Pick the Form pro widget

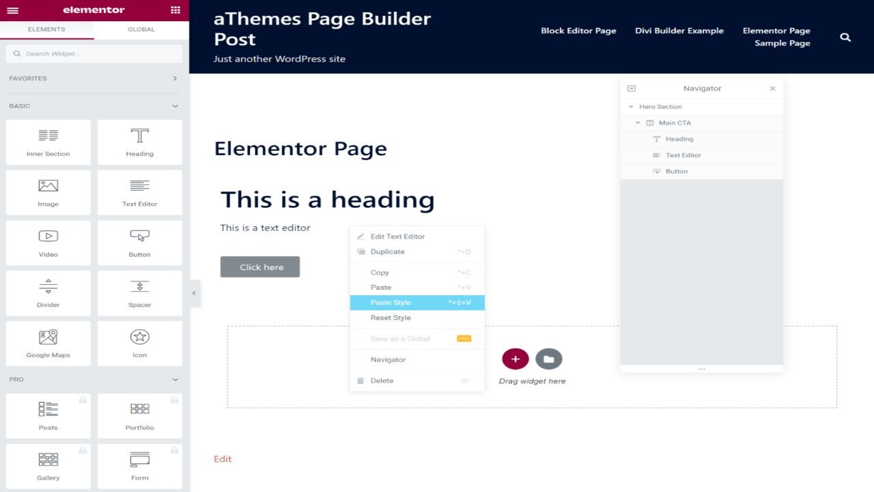click(x=140, y=466)
